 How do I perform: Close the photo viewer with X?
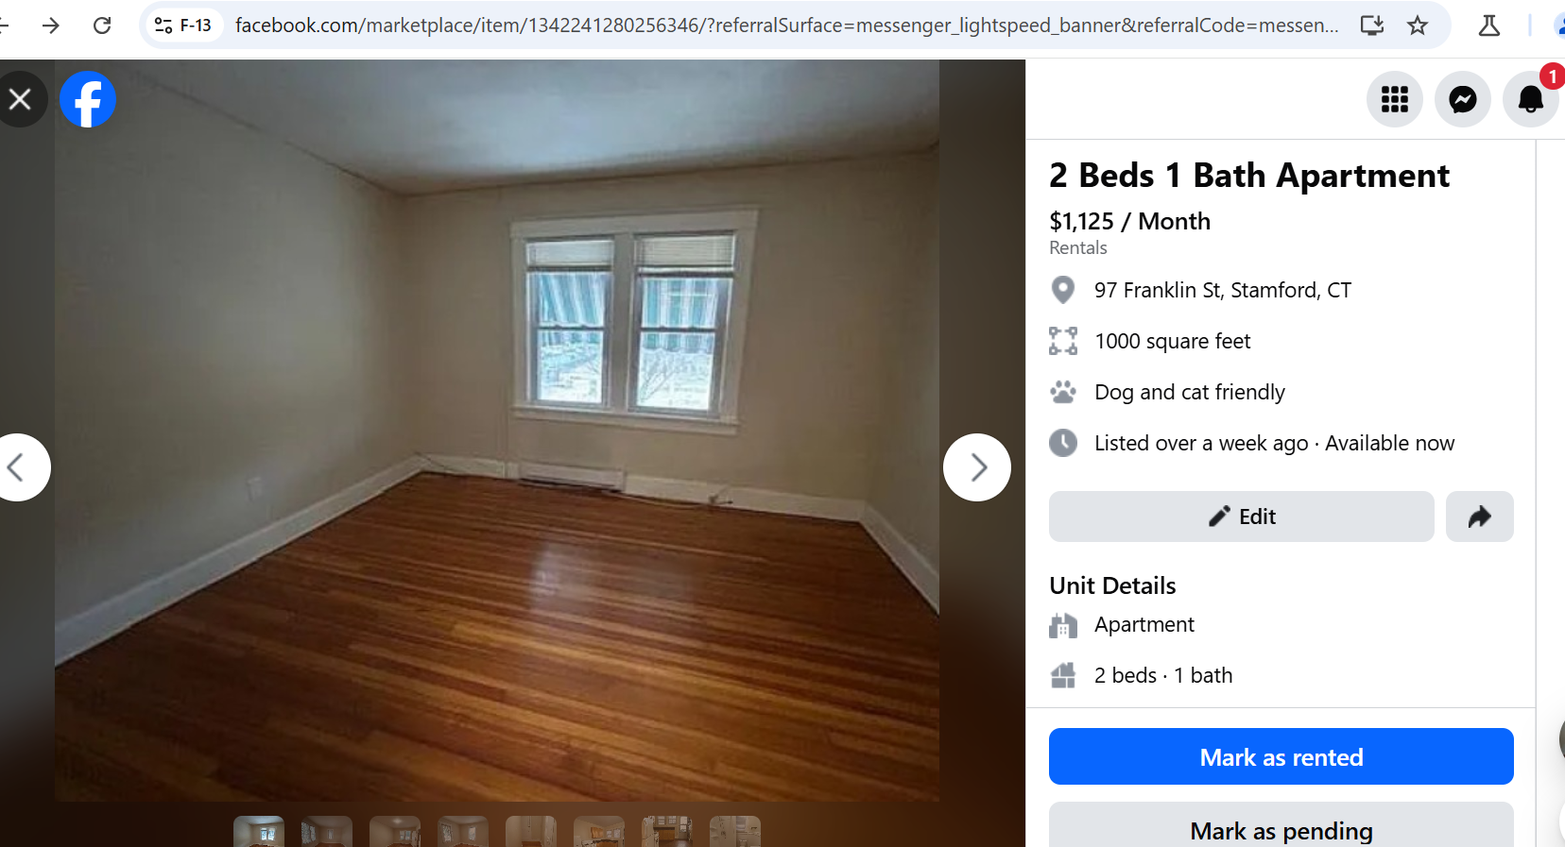point(20,99)
